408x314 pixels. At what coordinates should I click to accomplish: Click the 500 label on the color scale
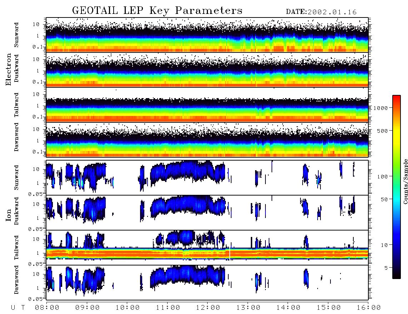(382, 131)
